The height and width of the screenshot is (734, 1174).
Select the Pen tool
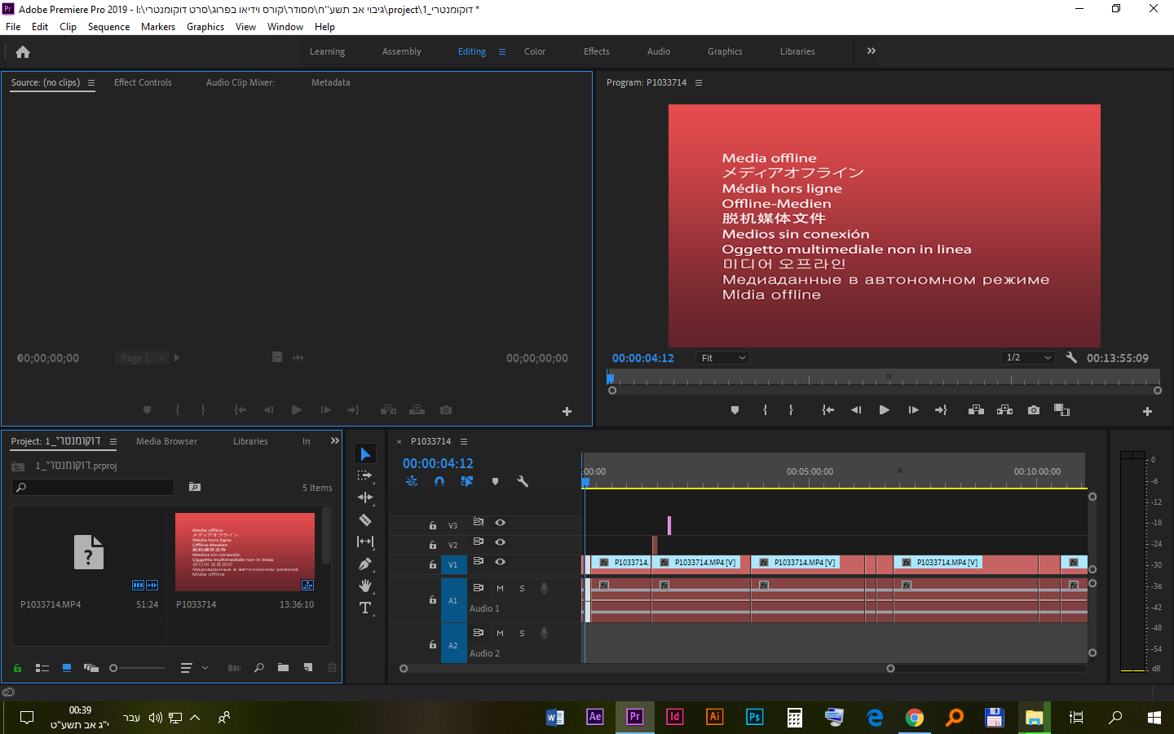point(365,564)
